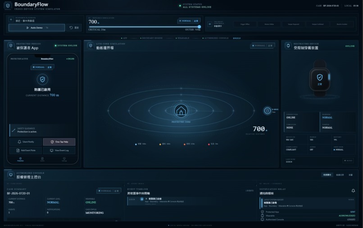Viewport: 363px width, 228px height.
Task: Click the Live Core Simulation panel shield icon
Action: tap(91, 46)
